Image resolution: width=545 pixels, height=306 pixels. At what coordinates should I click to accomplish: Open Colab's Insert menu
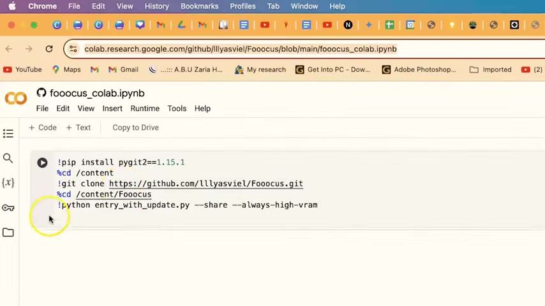coord(112,108)
